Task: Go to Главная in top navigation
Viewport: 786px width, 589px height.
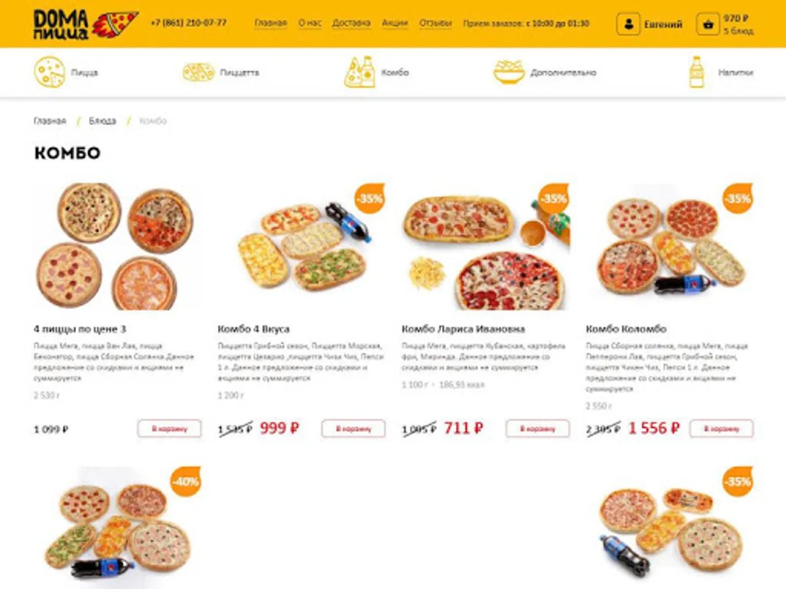Action: (x=271, y=23)
